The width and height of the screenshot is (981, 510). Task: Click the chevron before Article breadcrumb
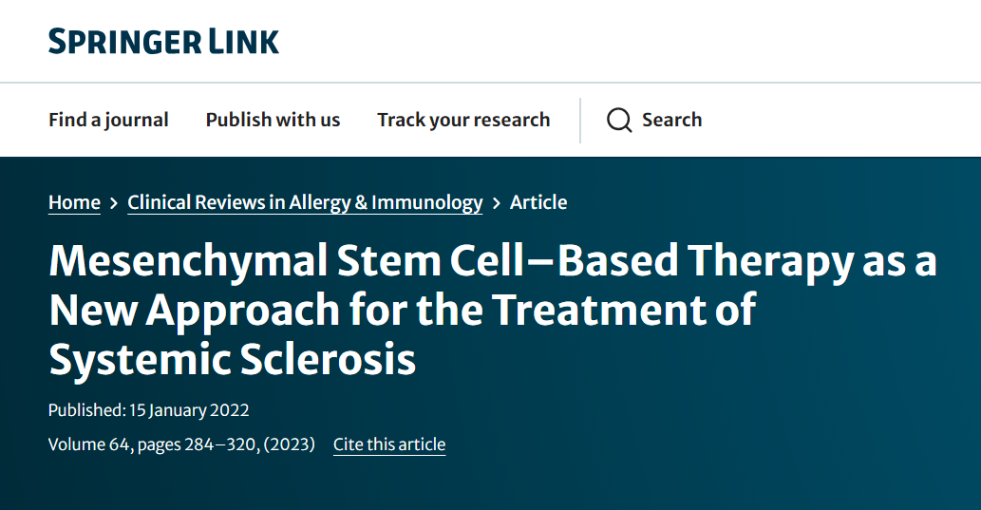click(x=497, y=202)
